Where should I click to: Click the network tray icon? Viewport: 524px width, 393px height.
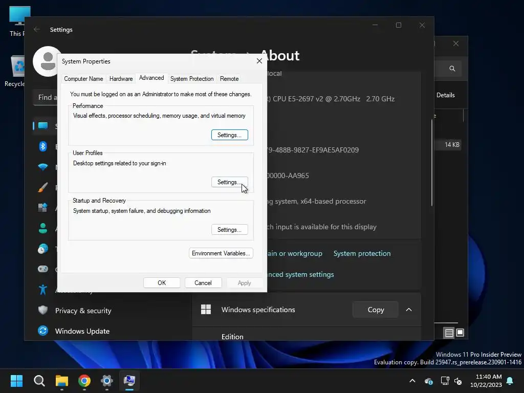coord(445,381)
